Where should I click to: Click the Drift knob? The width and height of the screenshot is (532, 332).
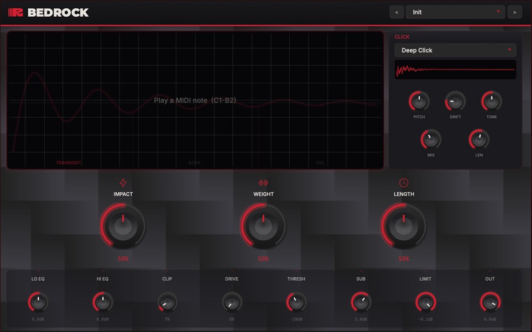click(455, 101)
